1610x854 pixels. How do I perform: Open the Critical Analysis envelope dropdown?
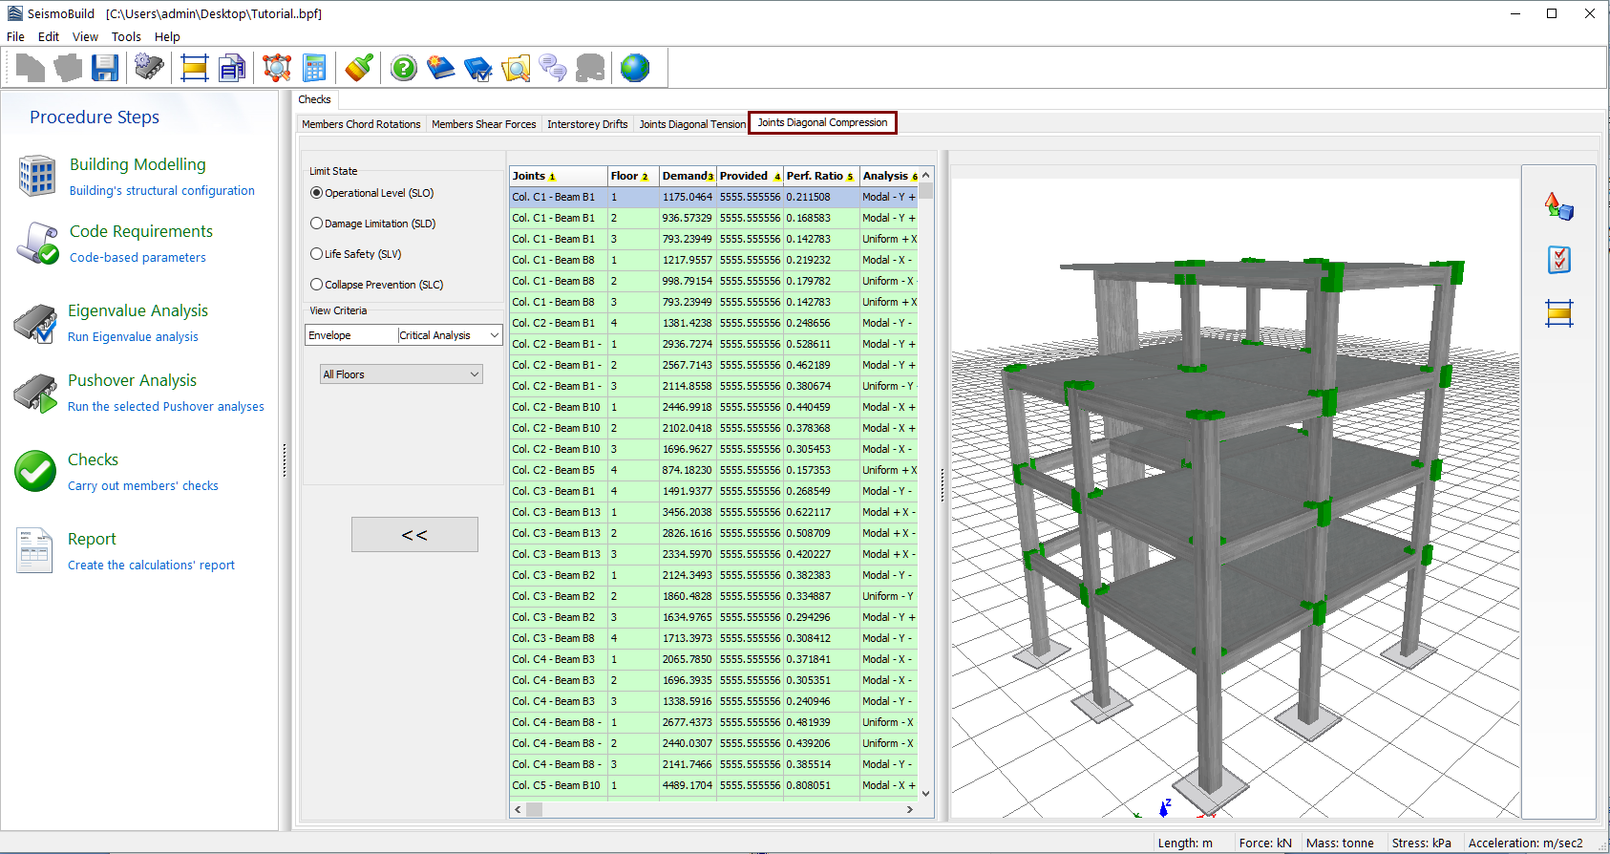494,335
